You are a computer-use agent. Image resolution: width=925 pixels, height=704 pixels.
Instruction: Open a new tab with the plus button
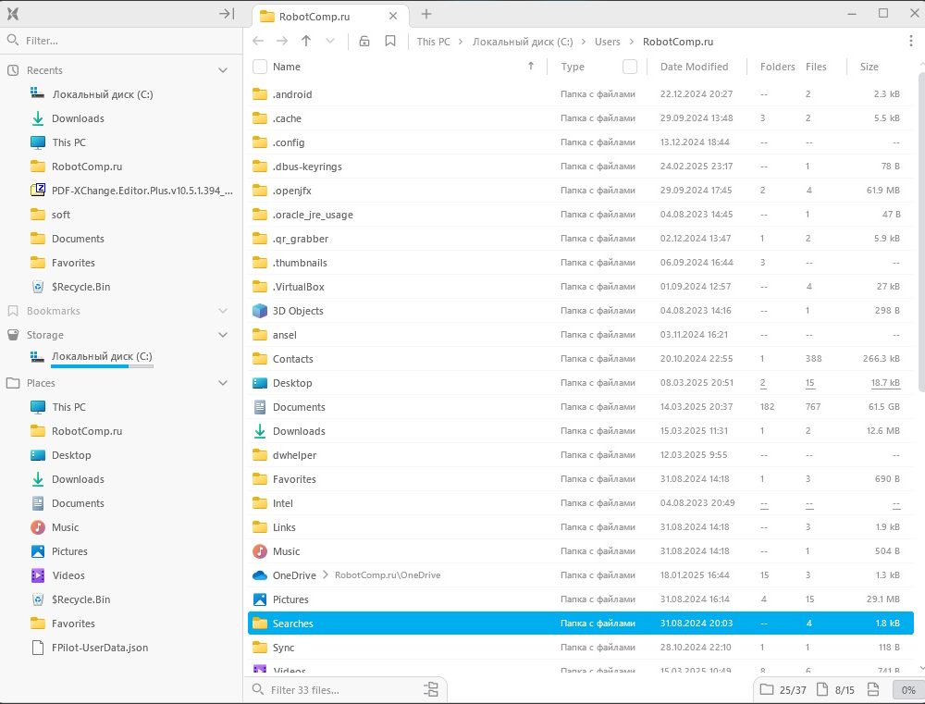426,14
